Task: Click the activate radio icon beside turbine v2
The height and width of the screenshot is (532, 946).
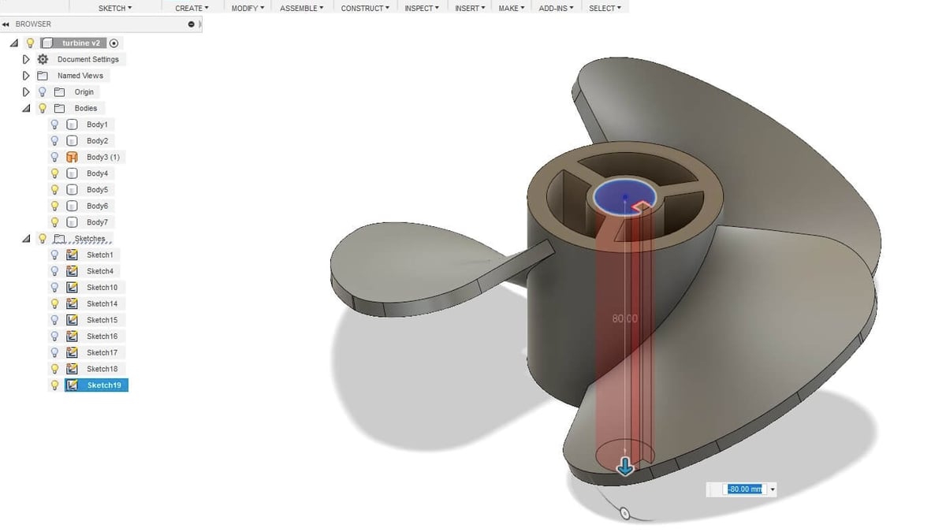Action: tap(114, 43)
